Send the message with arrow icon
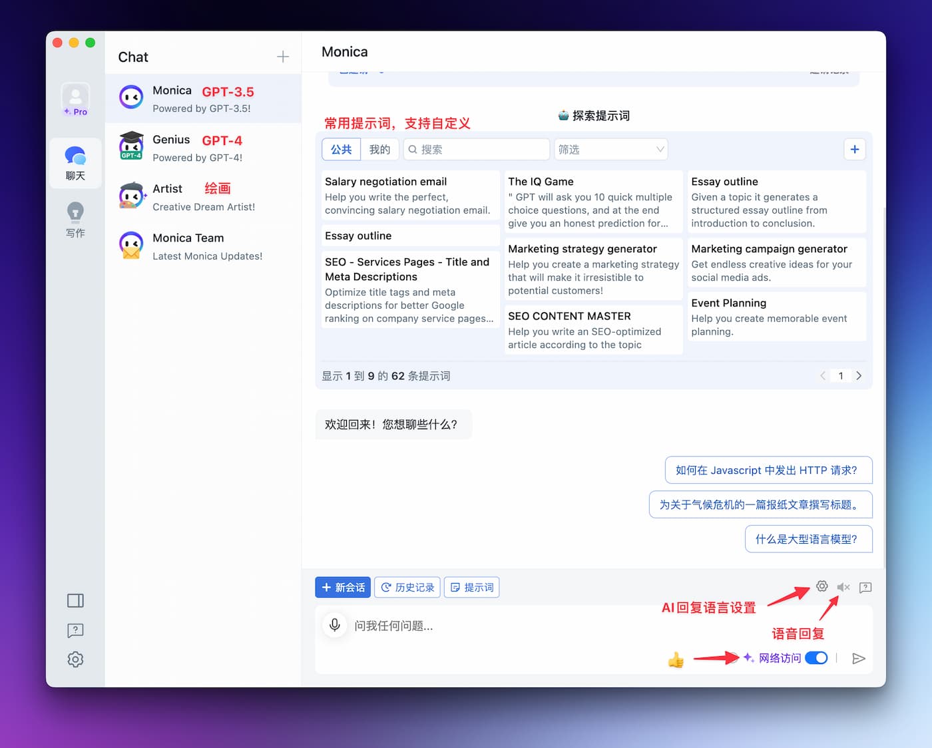The height and width of the screenshot is (748, 932). pyautogui.click(x=859, y=658)
